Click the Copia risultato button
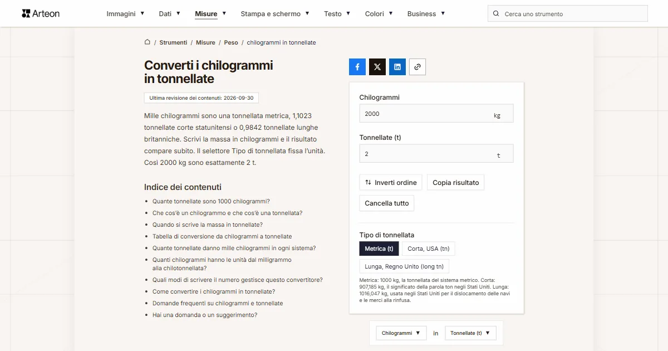Image resolution: width=668 pixels, height=351 pixels. click(456, 183)
